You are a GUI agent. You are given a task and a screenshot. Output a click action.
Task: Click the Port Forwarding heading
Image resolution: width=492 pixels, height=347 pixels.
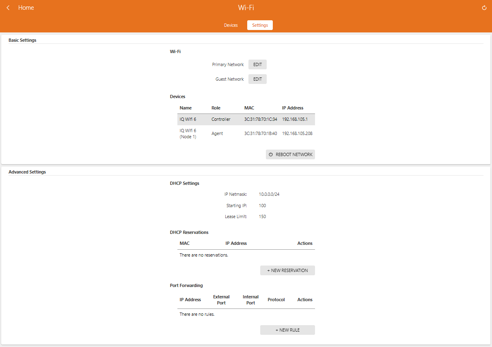click(x=186, y=285)
